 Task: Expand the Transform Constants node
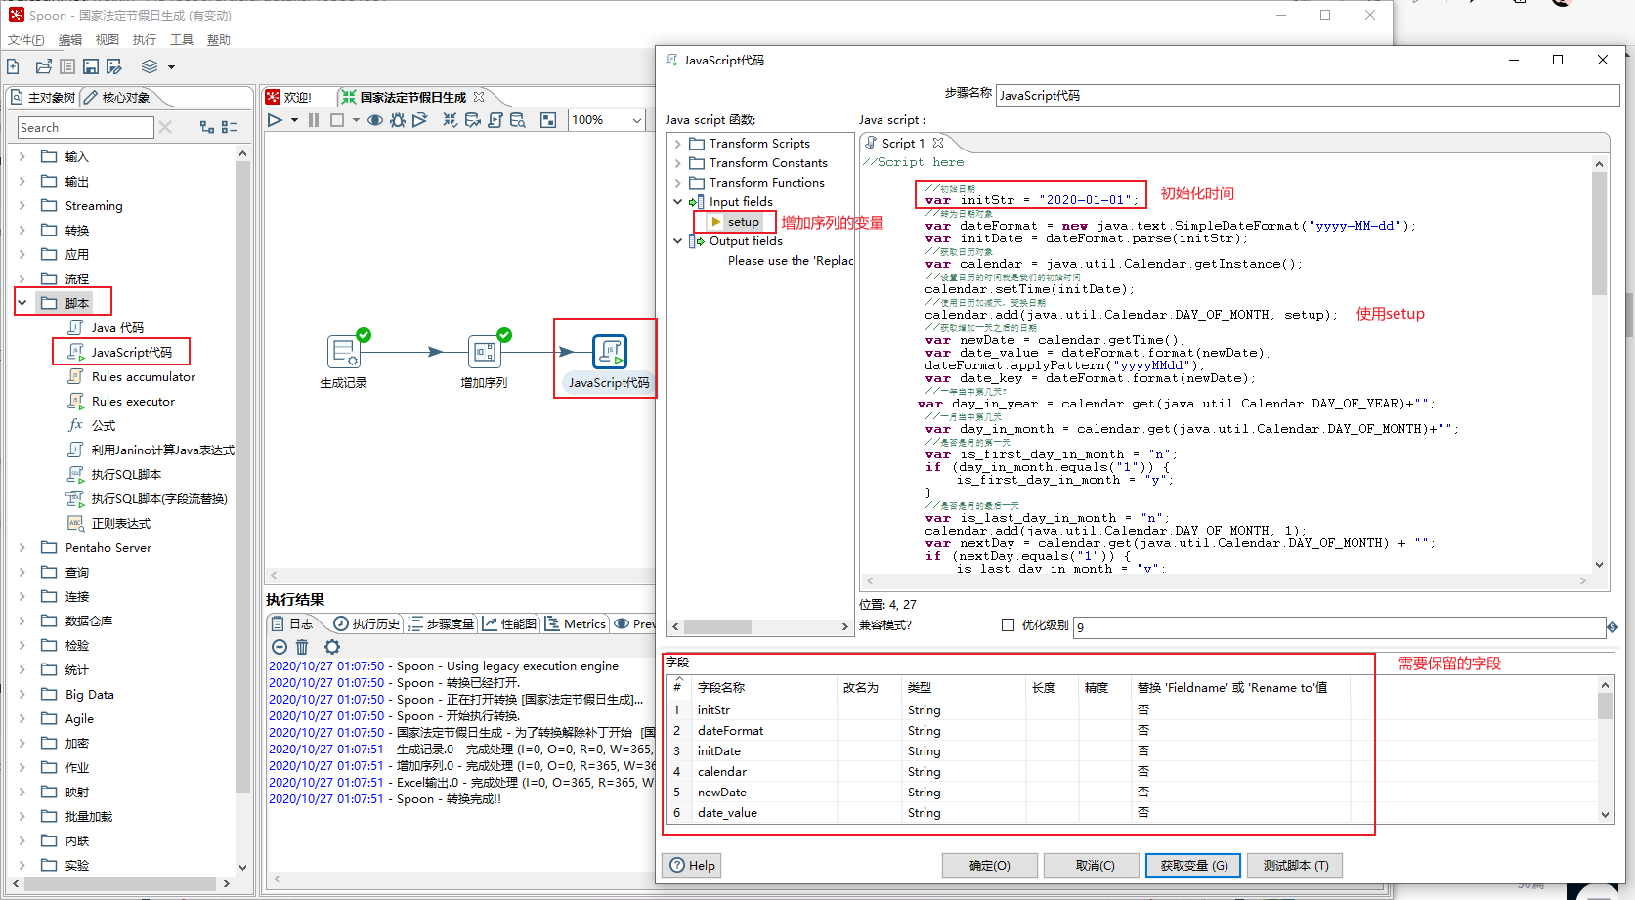tap(678, 163)
